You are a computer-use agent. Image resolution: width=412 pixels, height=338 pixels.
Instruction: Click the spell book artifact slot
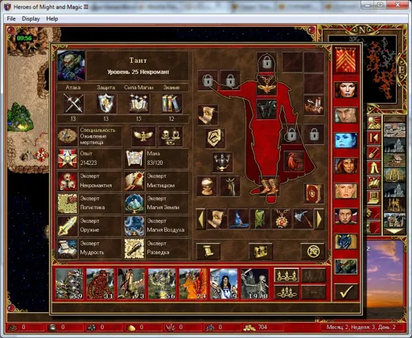[x=313, y=193]
